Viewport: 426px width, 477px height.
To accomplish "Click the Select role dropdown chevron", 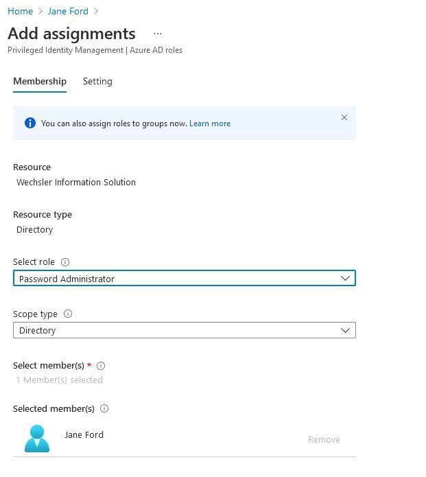I will tap(345, 279).
